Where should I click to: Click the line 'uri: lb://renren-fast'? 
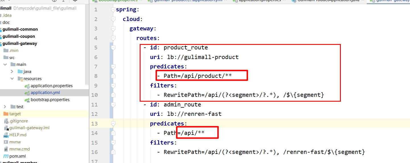pos(186,114)
